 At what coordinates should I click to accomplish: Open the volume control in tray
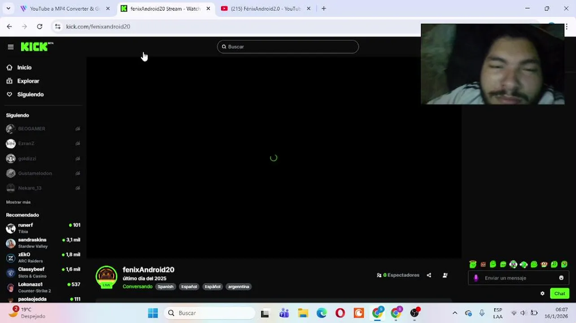tap(524, 313)
